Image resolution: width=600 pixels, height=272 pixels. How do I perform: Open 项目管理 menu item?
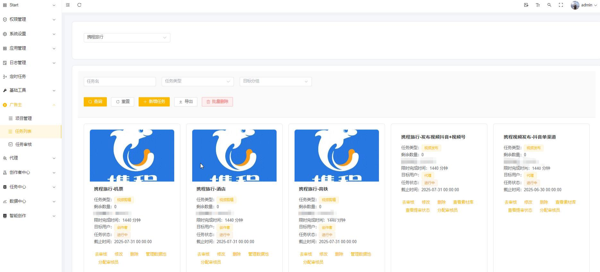(30, 118)
